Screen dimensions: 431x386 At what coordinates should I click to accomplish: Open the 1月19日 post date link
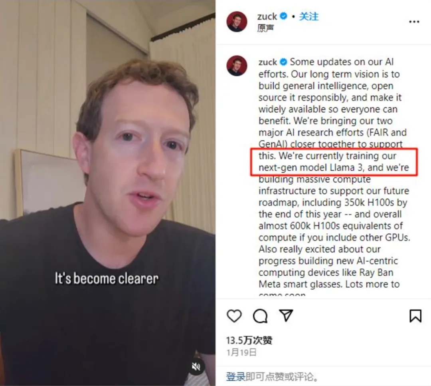pos(241,352)
